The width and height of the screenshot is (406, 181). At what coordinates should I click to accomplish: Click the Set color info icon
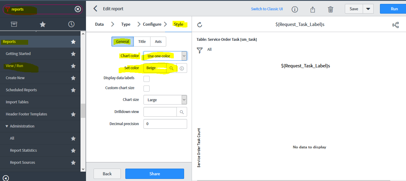pos(182,68)
